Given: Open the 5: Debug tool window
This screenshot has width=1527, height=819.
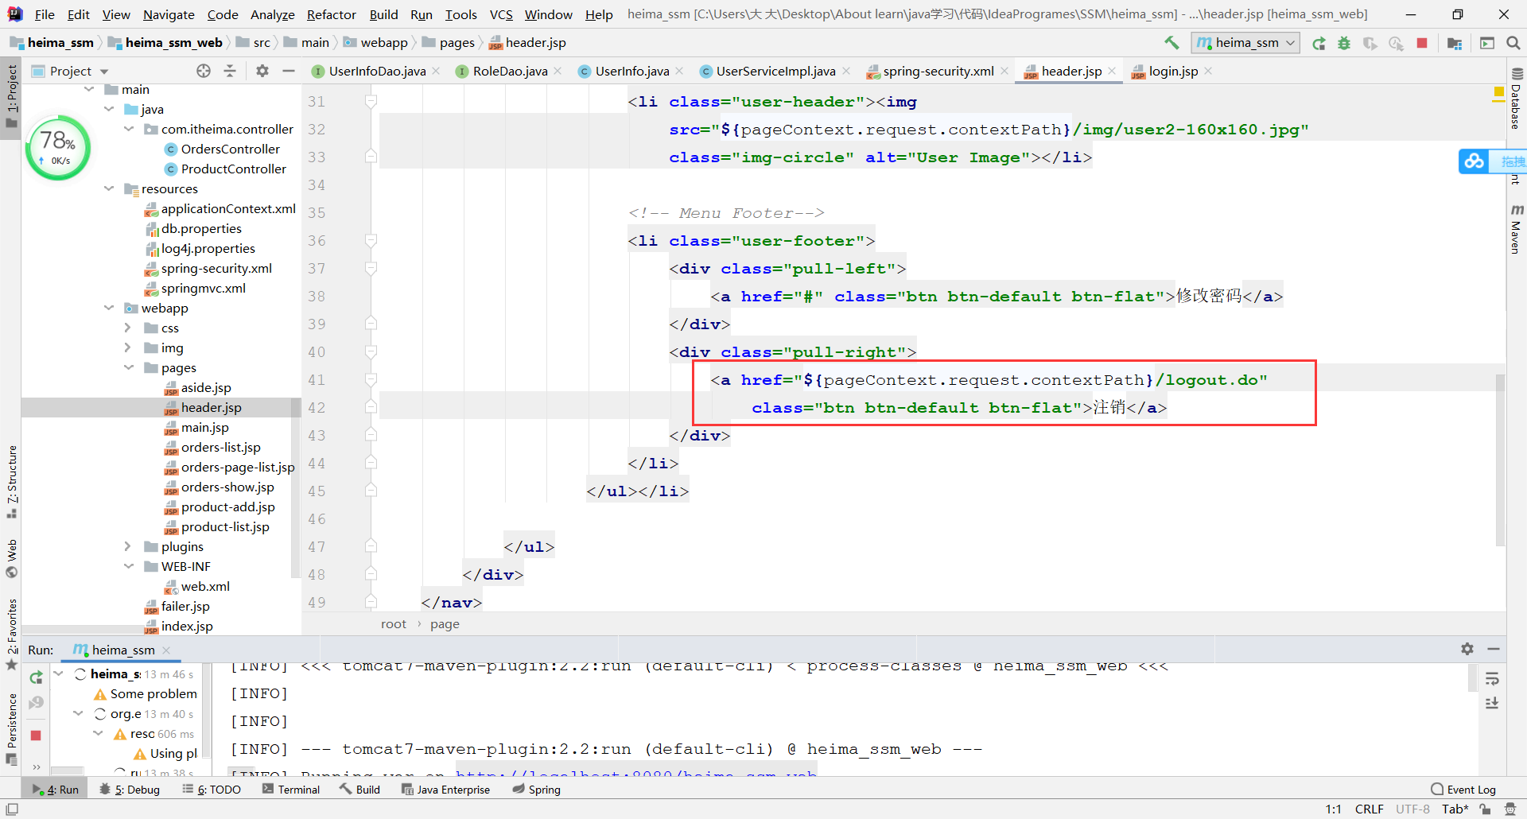Looking at the screenshot, I should 130,790.
